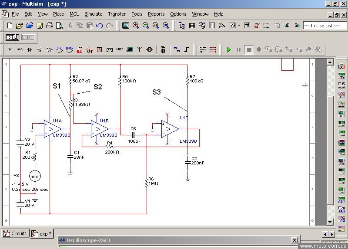348x249 pixels.
Task: Select the frequency counter 123 instrument
Action: pos(341,123)
